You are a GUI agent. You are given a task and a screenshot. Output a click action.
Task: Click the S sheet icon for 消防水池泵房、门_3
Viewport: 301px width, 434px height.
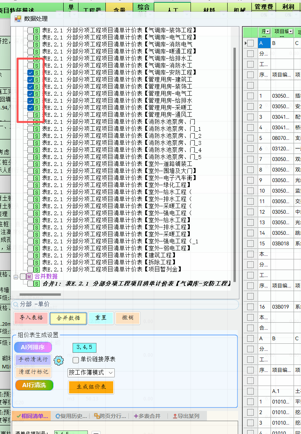click(37, 143)
